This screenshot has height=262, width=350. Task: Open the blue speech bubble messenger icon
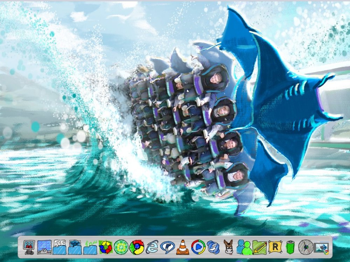(167, 247)
